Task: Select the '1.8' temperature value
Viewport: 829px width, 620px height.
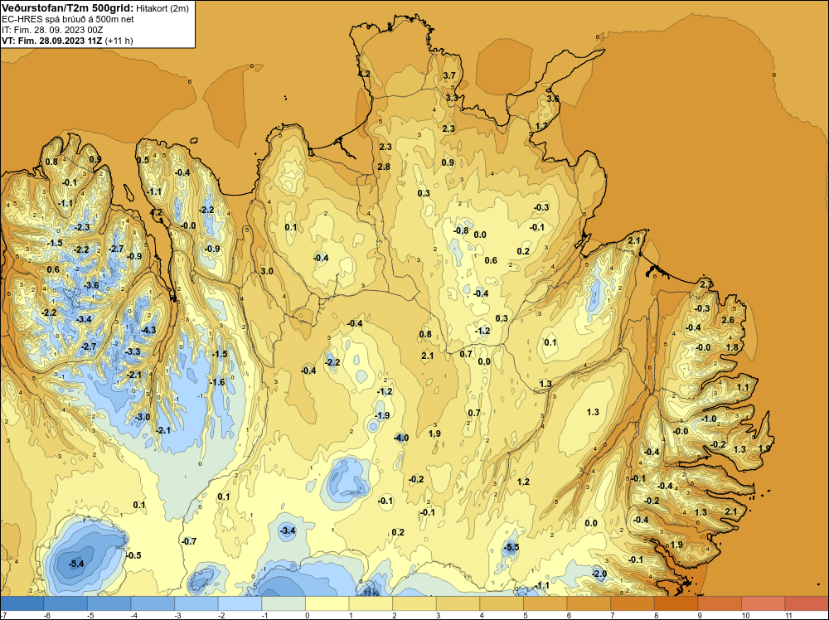Action: (732, 347)
